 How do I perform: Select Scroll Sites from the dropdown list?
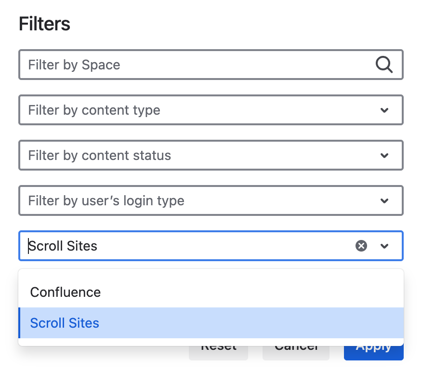click(64, 323)
